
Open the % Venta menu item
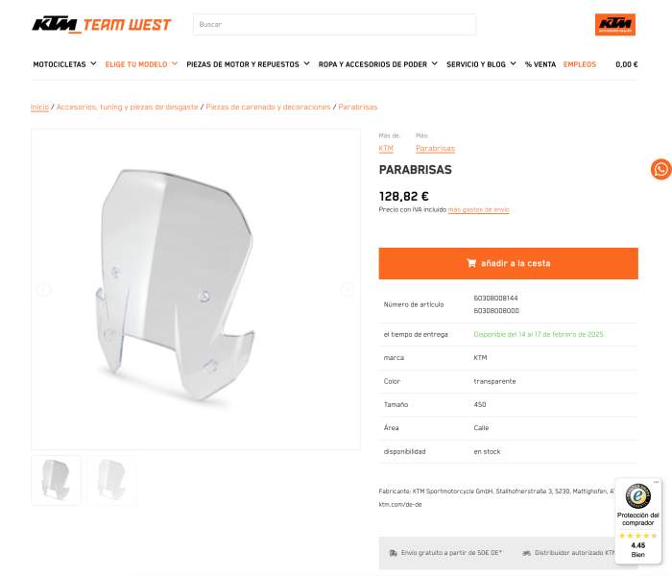[x=540, y=64]
